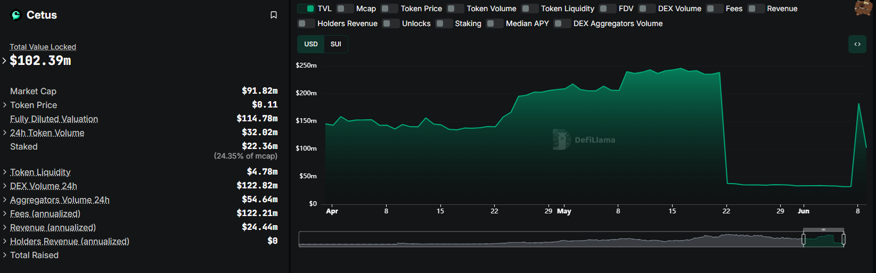Screen dimensions: 876x273
Task: Expand the Revenue (annualized) row
Action: tap(4, 227)
